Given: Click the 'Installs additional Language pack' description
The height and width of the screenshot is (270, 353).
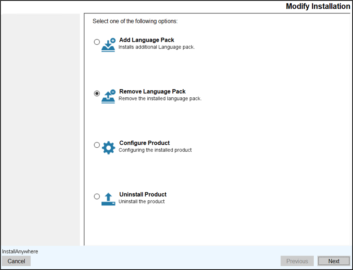Looking at the screenshot, I should coord(156,47).
